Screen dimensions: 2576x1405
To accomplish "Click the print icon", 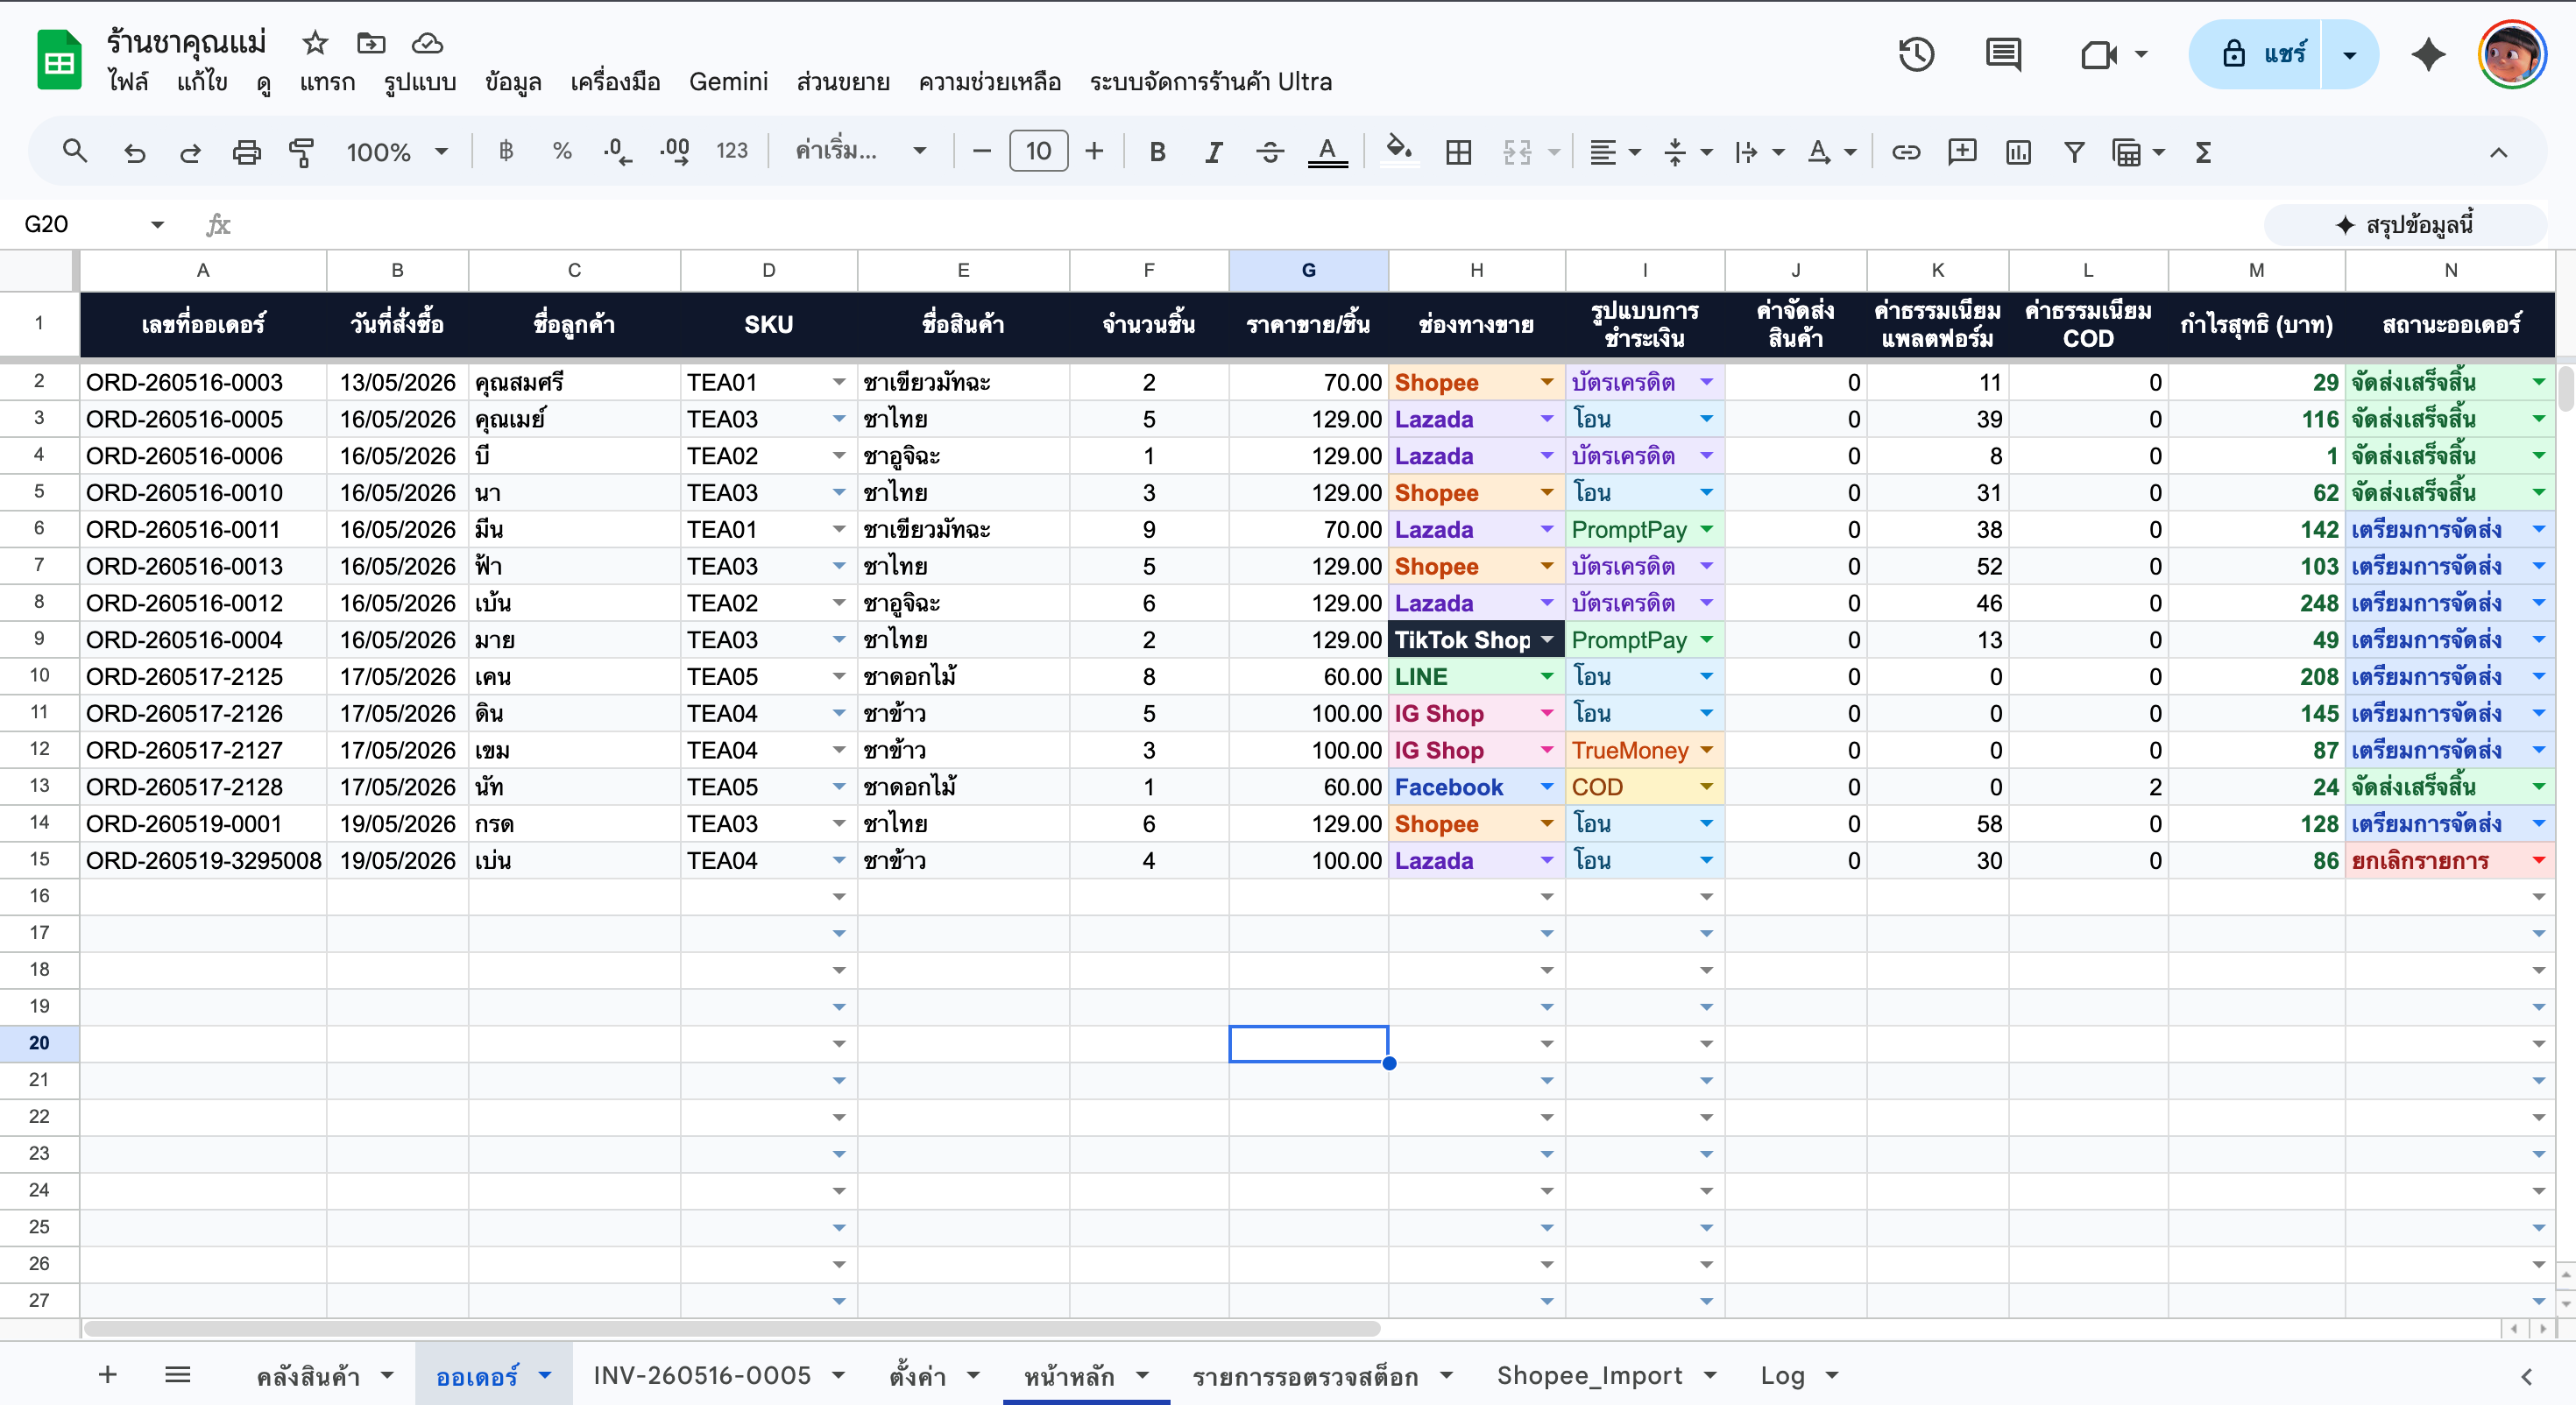I will (x=246, y=152).
